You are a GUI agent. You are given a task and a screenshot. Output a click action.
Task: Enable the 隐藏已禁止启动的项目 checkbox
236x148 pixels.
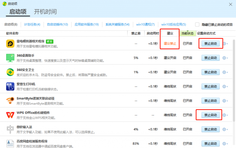point(197,25)
